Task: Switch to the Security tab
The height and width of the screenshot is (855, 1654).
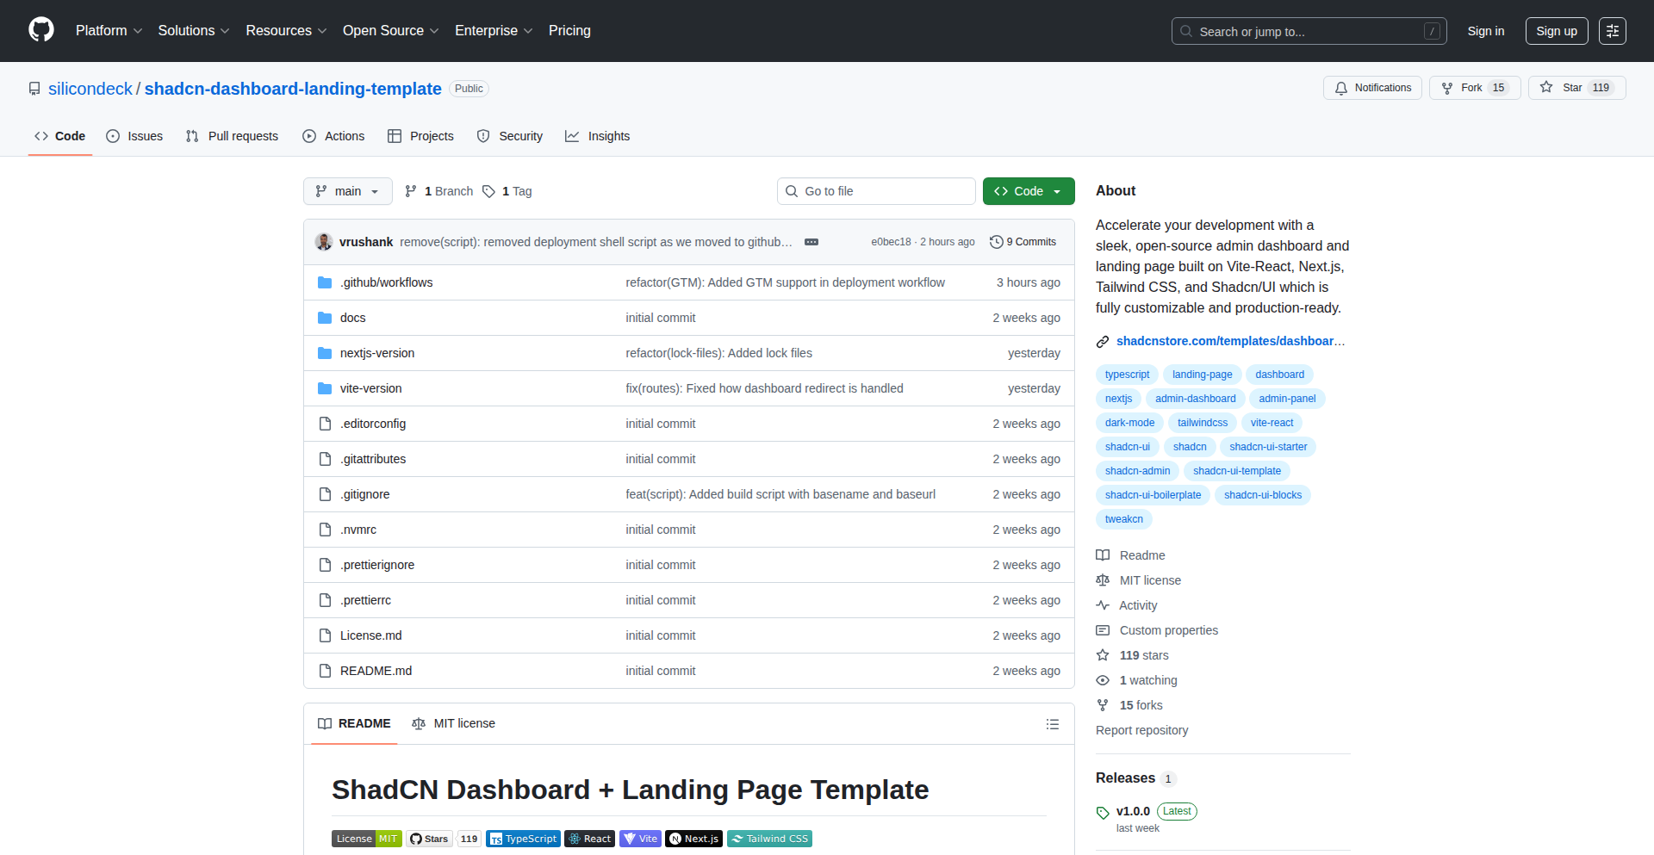Action: point(510,136)
